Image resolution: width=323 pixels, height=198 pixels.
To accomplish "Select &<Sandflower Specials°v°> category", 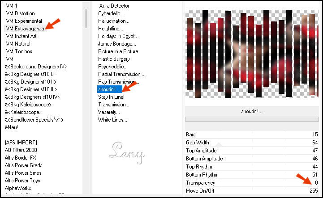I will pyautogui.click(x=34, y=120).
